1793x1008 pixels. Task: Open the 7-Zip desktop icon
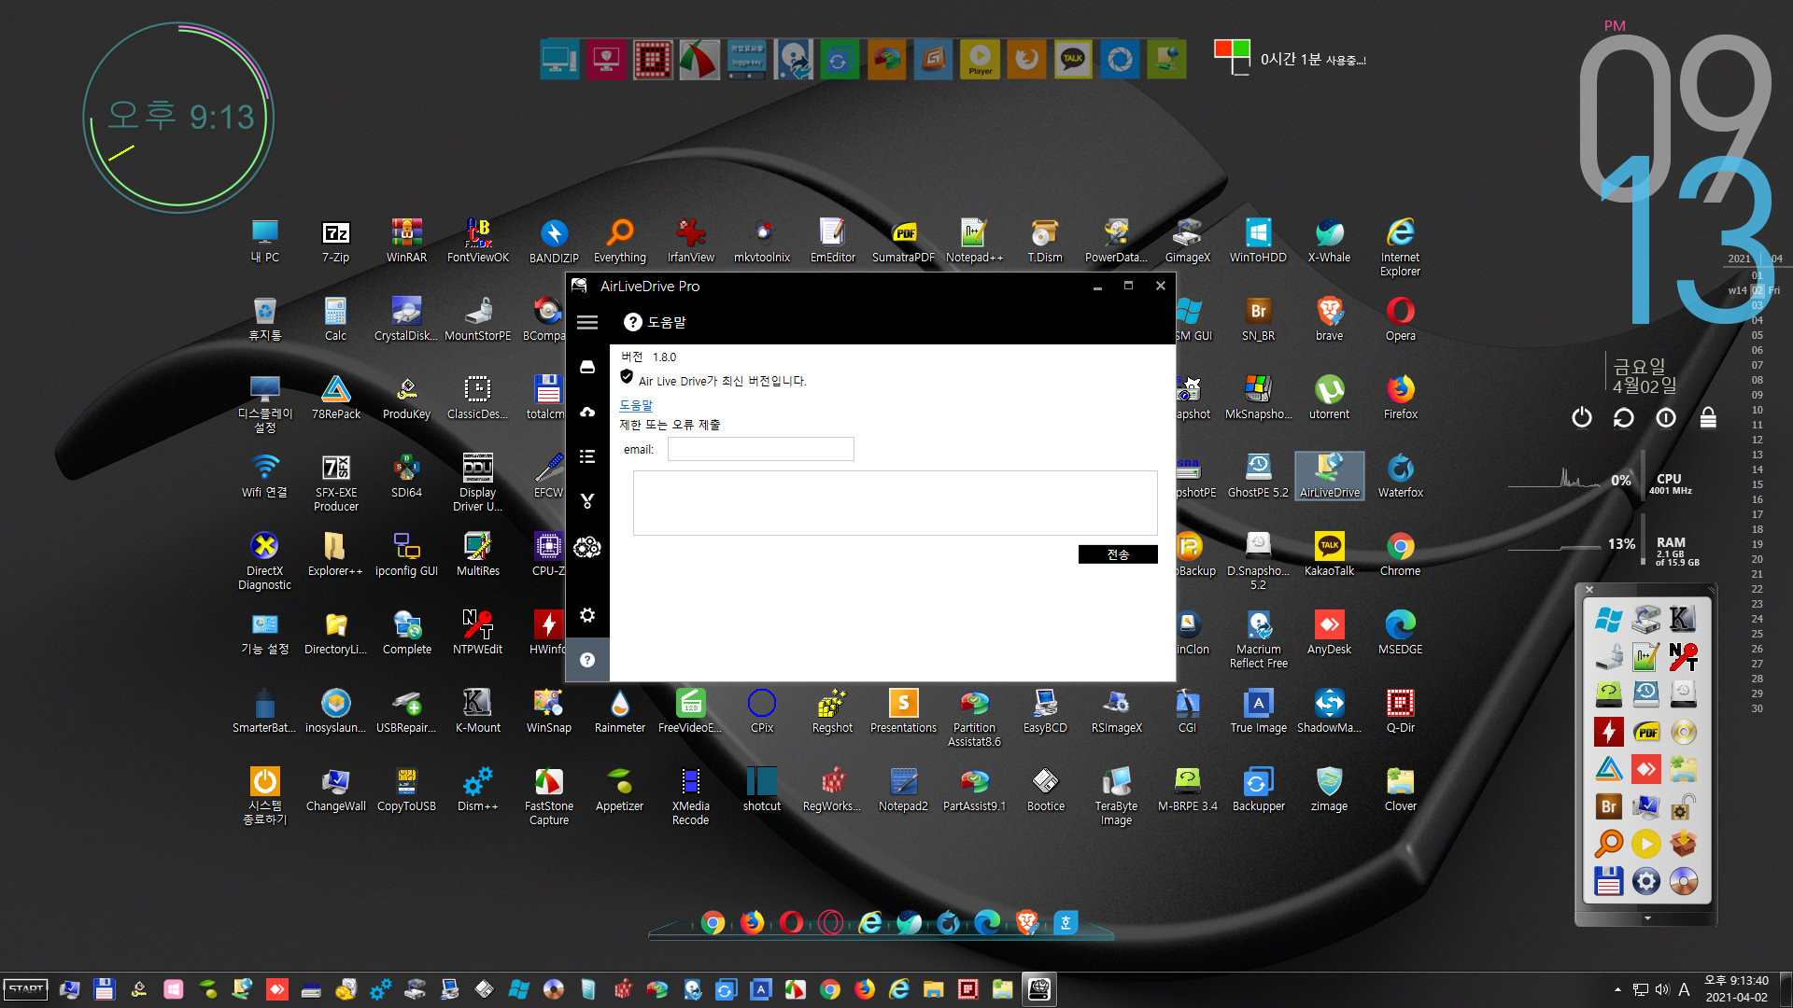coord(335,242)
